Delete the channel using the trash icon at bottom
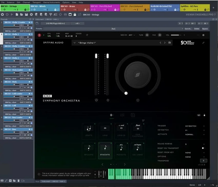Screen dimensions: 218x187 [18, 181]
